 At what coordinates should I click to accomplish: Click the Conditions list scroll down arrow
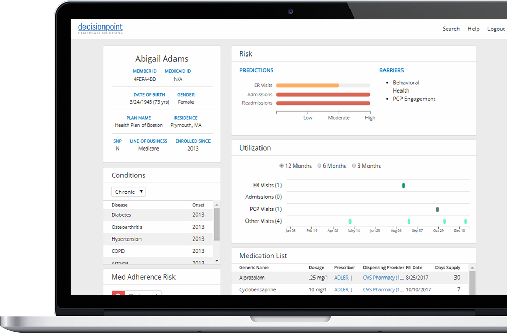pos(217,261)
